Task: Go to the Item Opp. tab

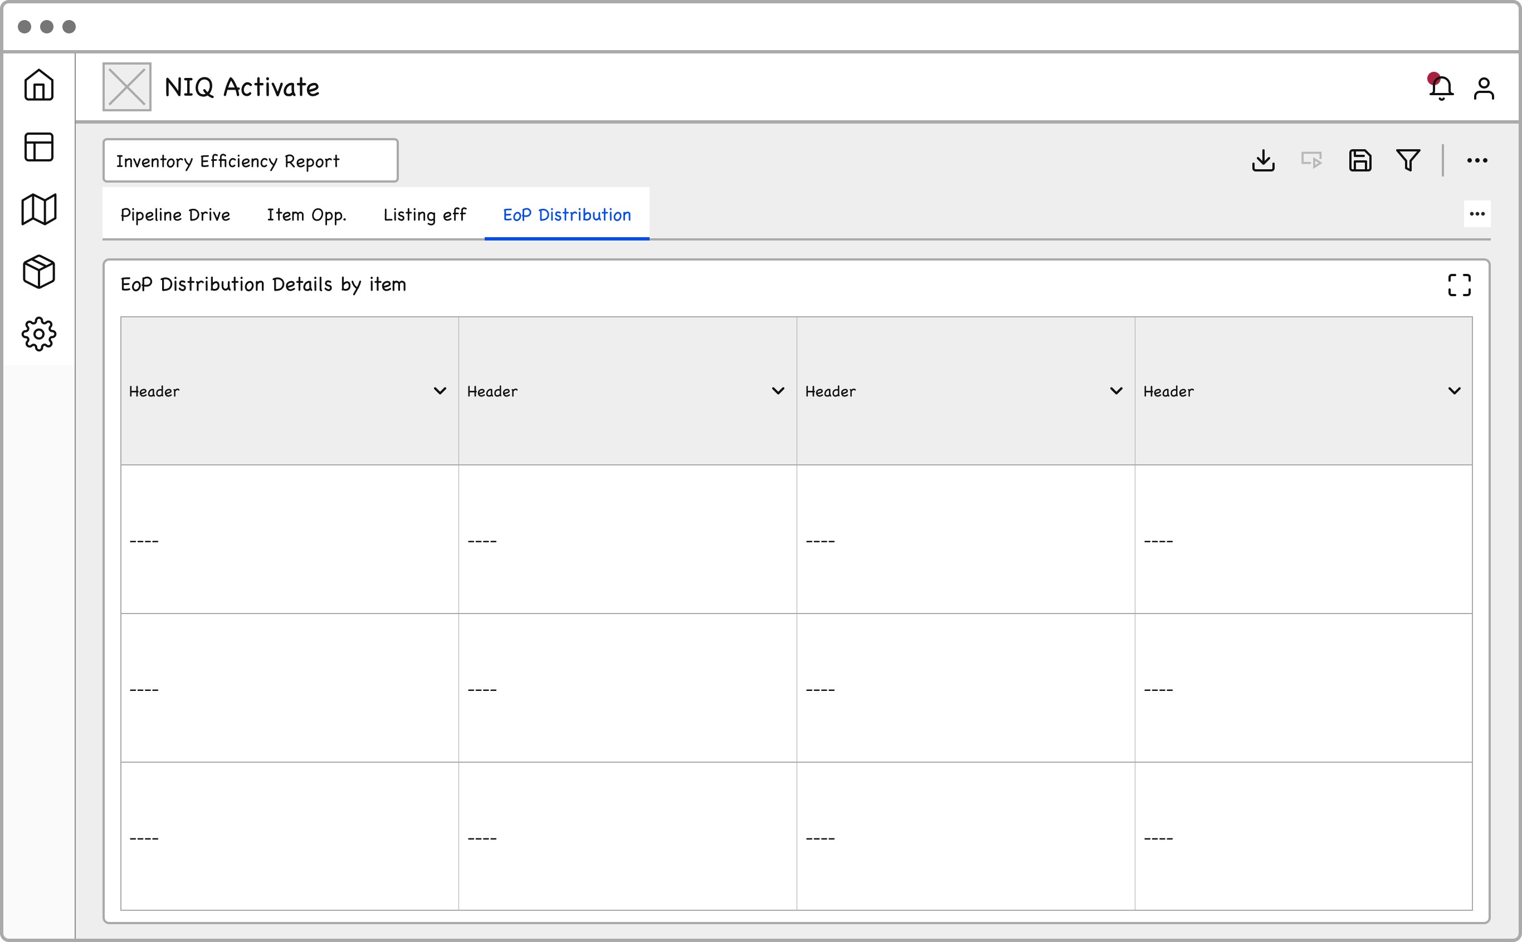Action: [306, 215]
